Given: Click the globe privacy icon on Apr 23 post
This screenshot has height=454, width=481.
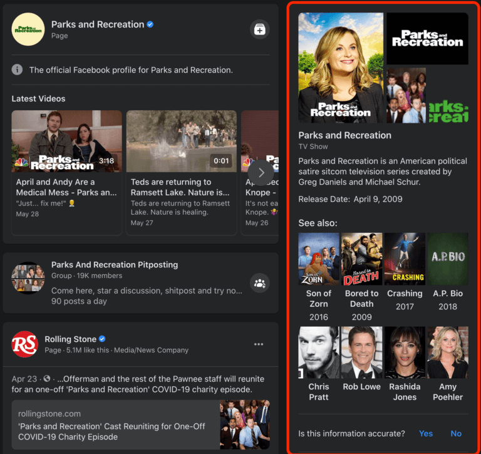Looking at the screenshot, I should click(46, 378).
